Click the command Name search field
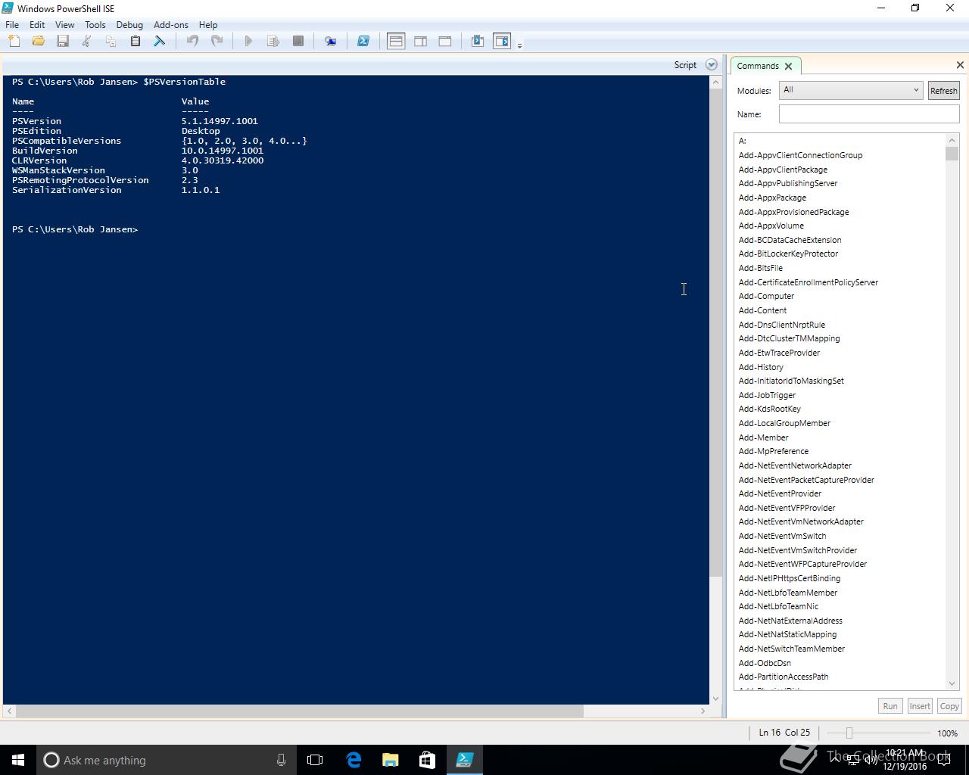This screenshot has height=775, width=969. [x=868, y=114]
